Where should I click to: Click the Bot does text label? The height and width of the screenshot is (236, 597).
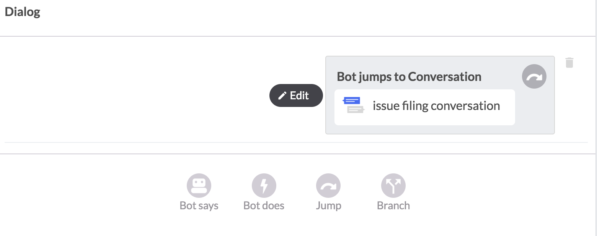[x=264, y=205]
